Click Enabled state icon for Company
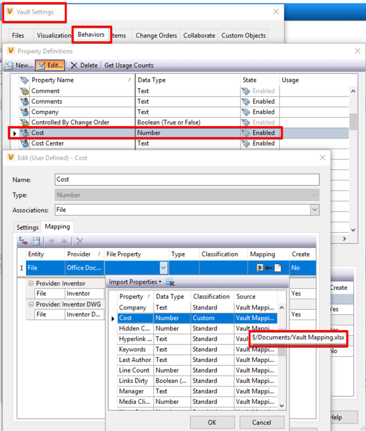 (246, 112)
